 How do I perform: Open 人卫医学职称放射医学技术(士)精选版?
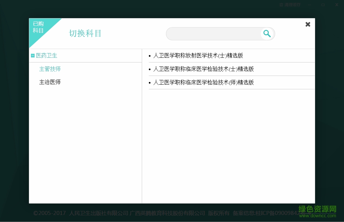point(199,55)
